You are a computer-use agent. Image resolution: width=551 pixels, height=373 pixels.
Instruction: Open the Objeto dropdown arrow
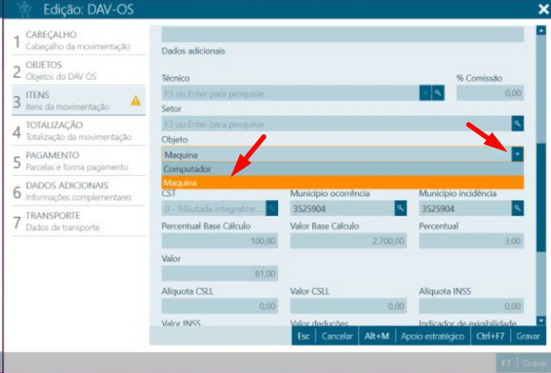coord(517,154)
